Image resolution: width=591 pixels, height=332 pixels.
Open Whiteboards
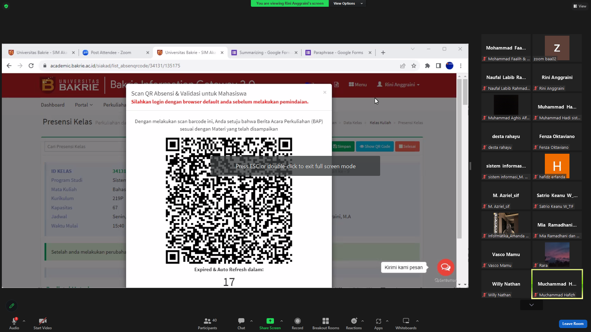click(x=406, y=323)
